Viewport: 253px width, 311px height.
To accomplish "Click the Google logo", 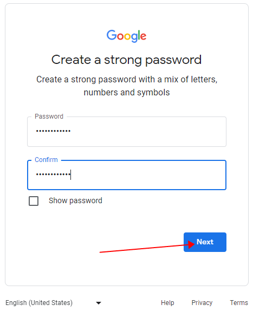I will (126, 36).
